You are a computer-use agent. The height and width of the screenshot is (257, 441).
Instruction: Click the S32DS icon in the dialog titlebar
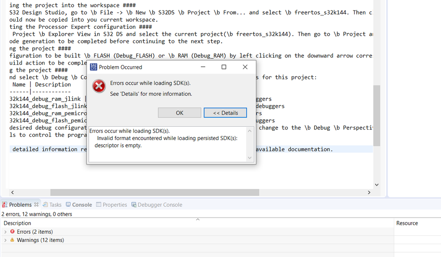click(93, 67)
